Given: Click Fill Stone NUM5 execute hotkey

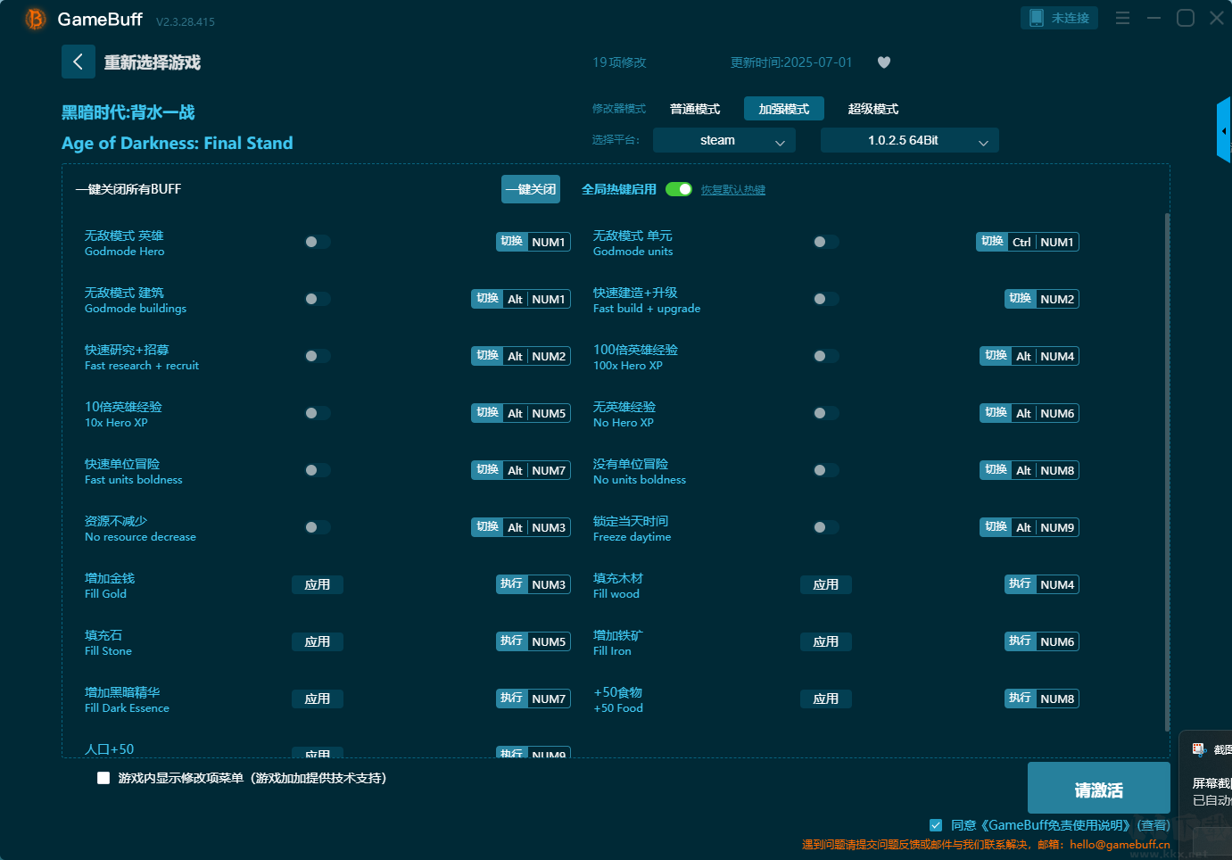Looking at the screenshot, I should coord(533,641).
